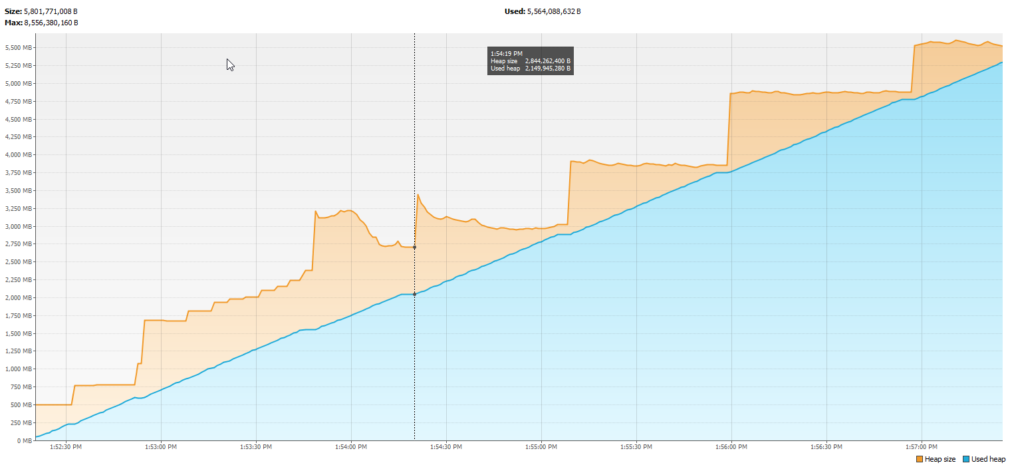Click the used heap marker dot on the dotted line
The image size is (1010, 471).
(x=414, y=294)
